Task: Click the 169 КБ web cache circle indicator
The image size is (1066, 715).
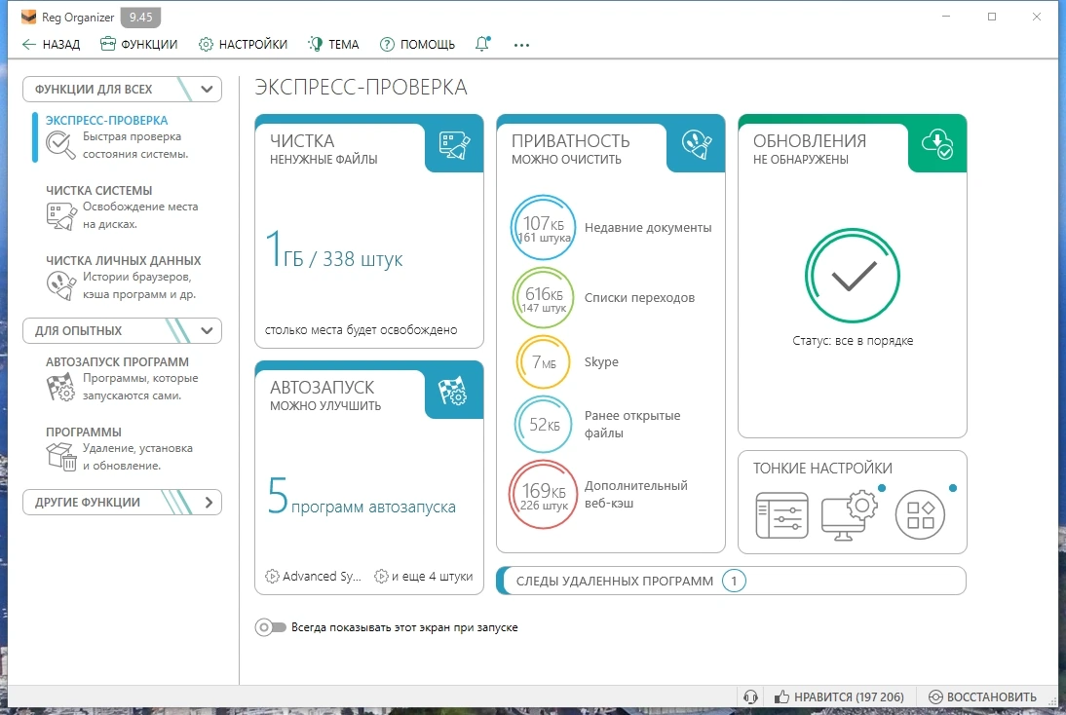Action: 543,495
